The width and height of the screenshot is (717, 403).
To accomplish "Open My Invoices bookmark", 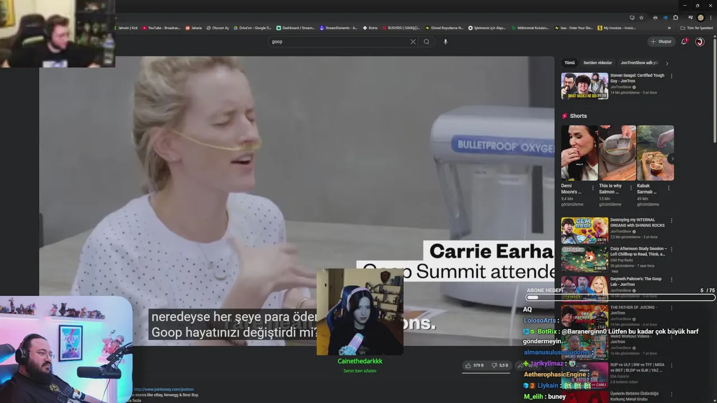I will click(616, 27).
